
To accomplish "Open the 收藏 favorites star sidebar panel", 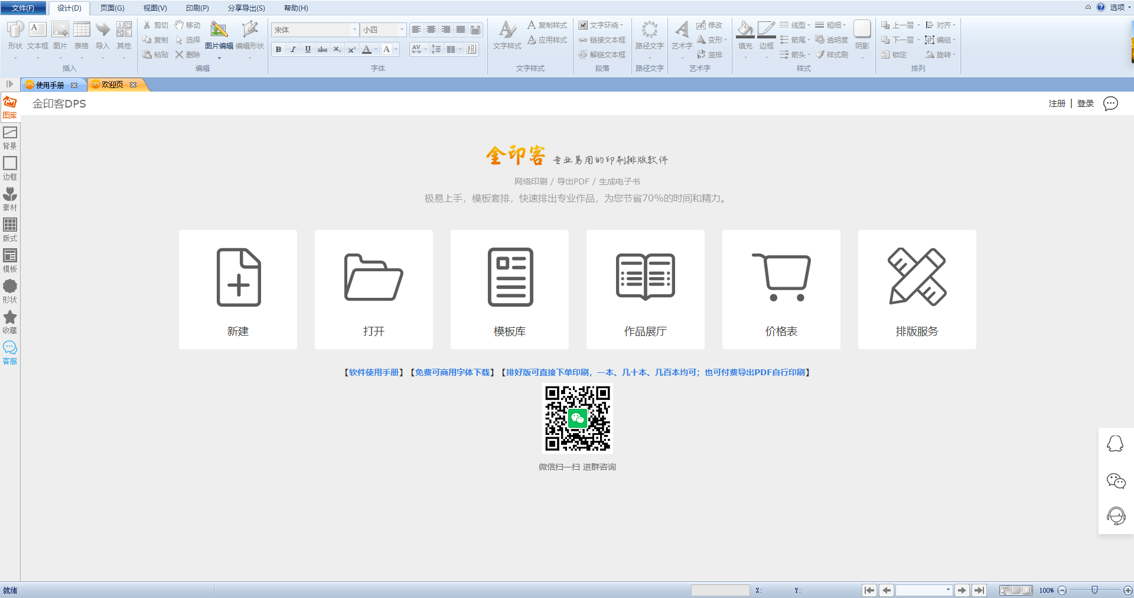I will tap(9, 322).
